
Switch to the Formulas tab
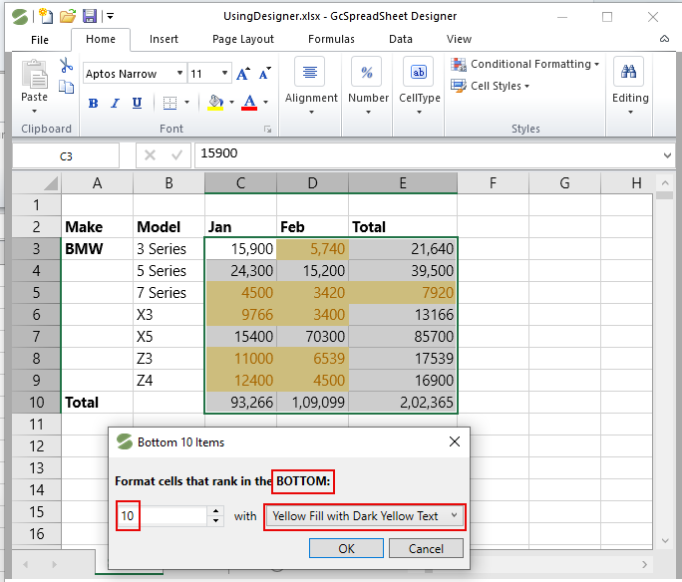(331, 40)
